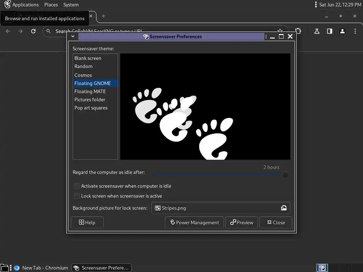Click the Close button in the dialog
Viewport: 363px width, 272px height.
tap(276, 222)
